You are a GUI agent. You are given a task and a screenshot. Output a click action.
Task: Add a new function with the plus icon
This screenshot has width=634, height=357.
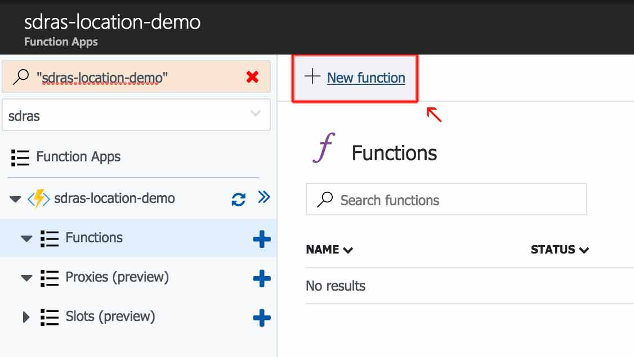pyautogui.click(x=261, y=238)
